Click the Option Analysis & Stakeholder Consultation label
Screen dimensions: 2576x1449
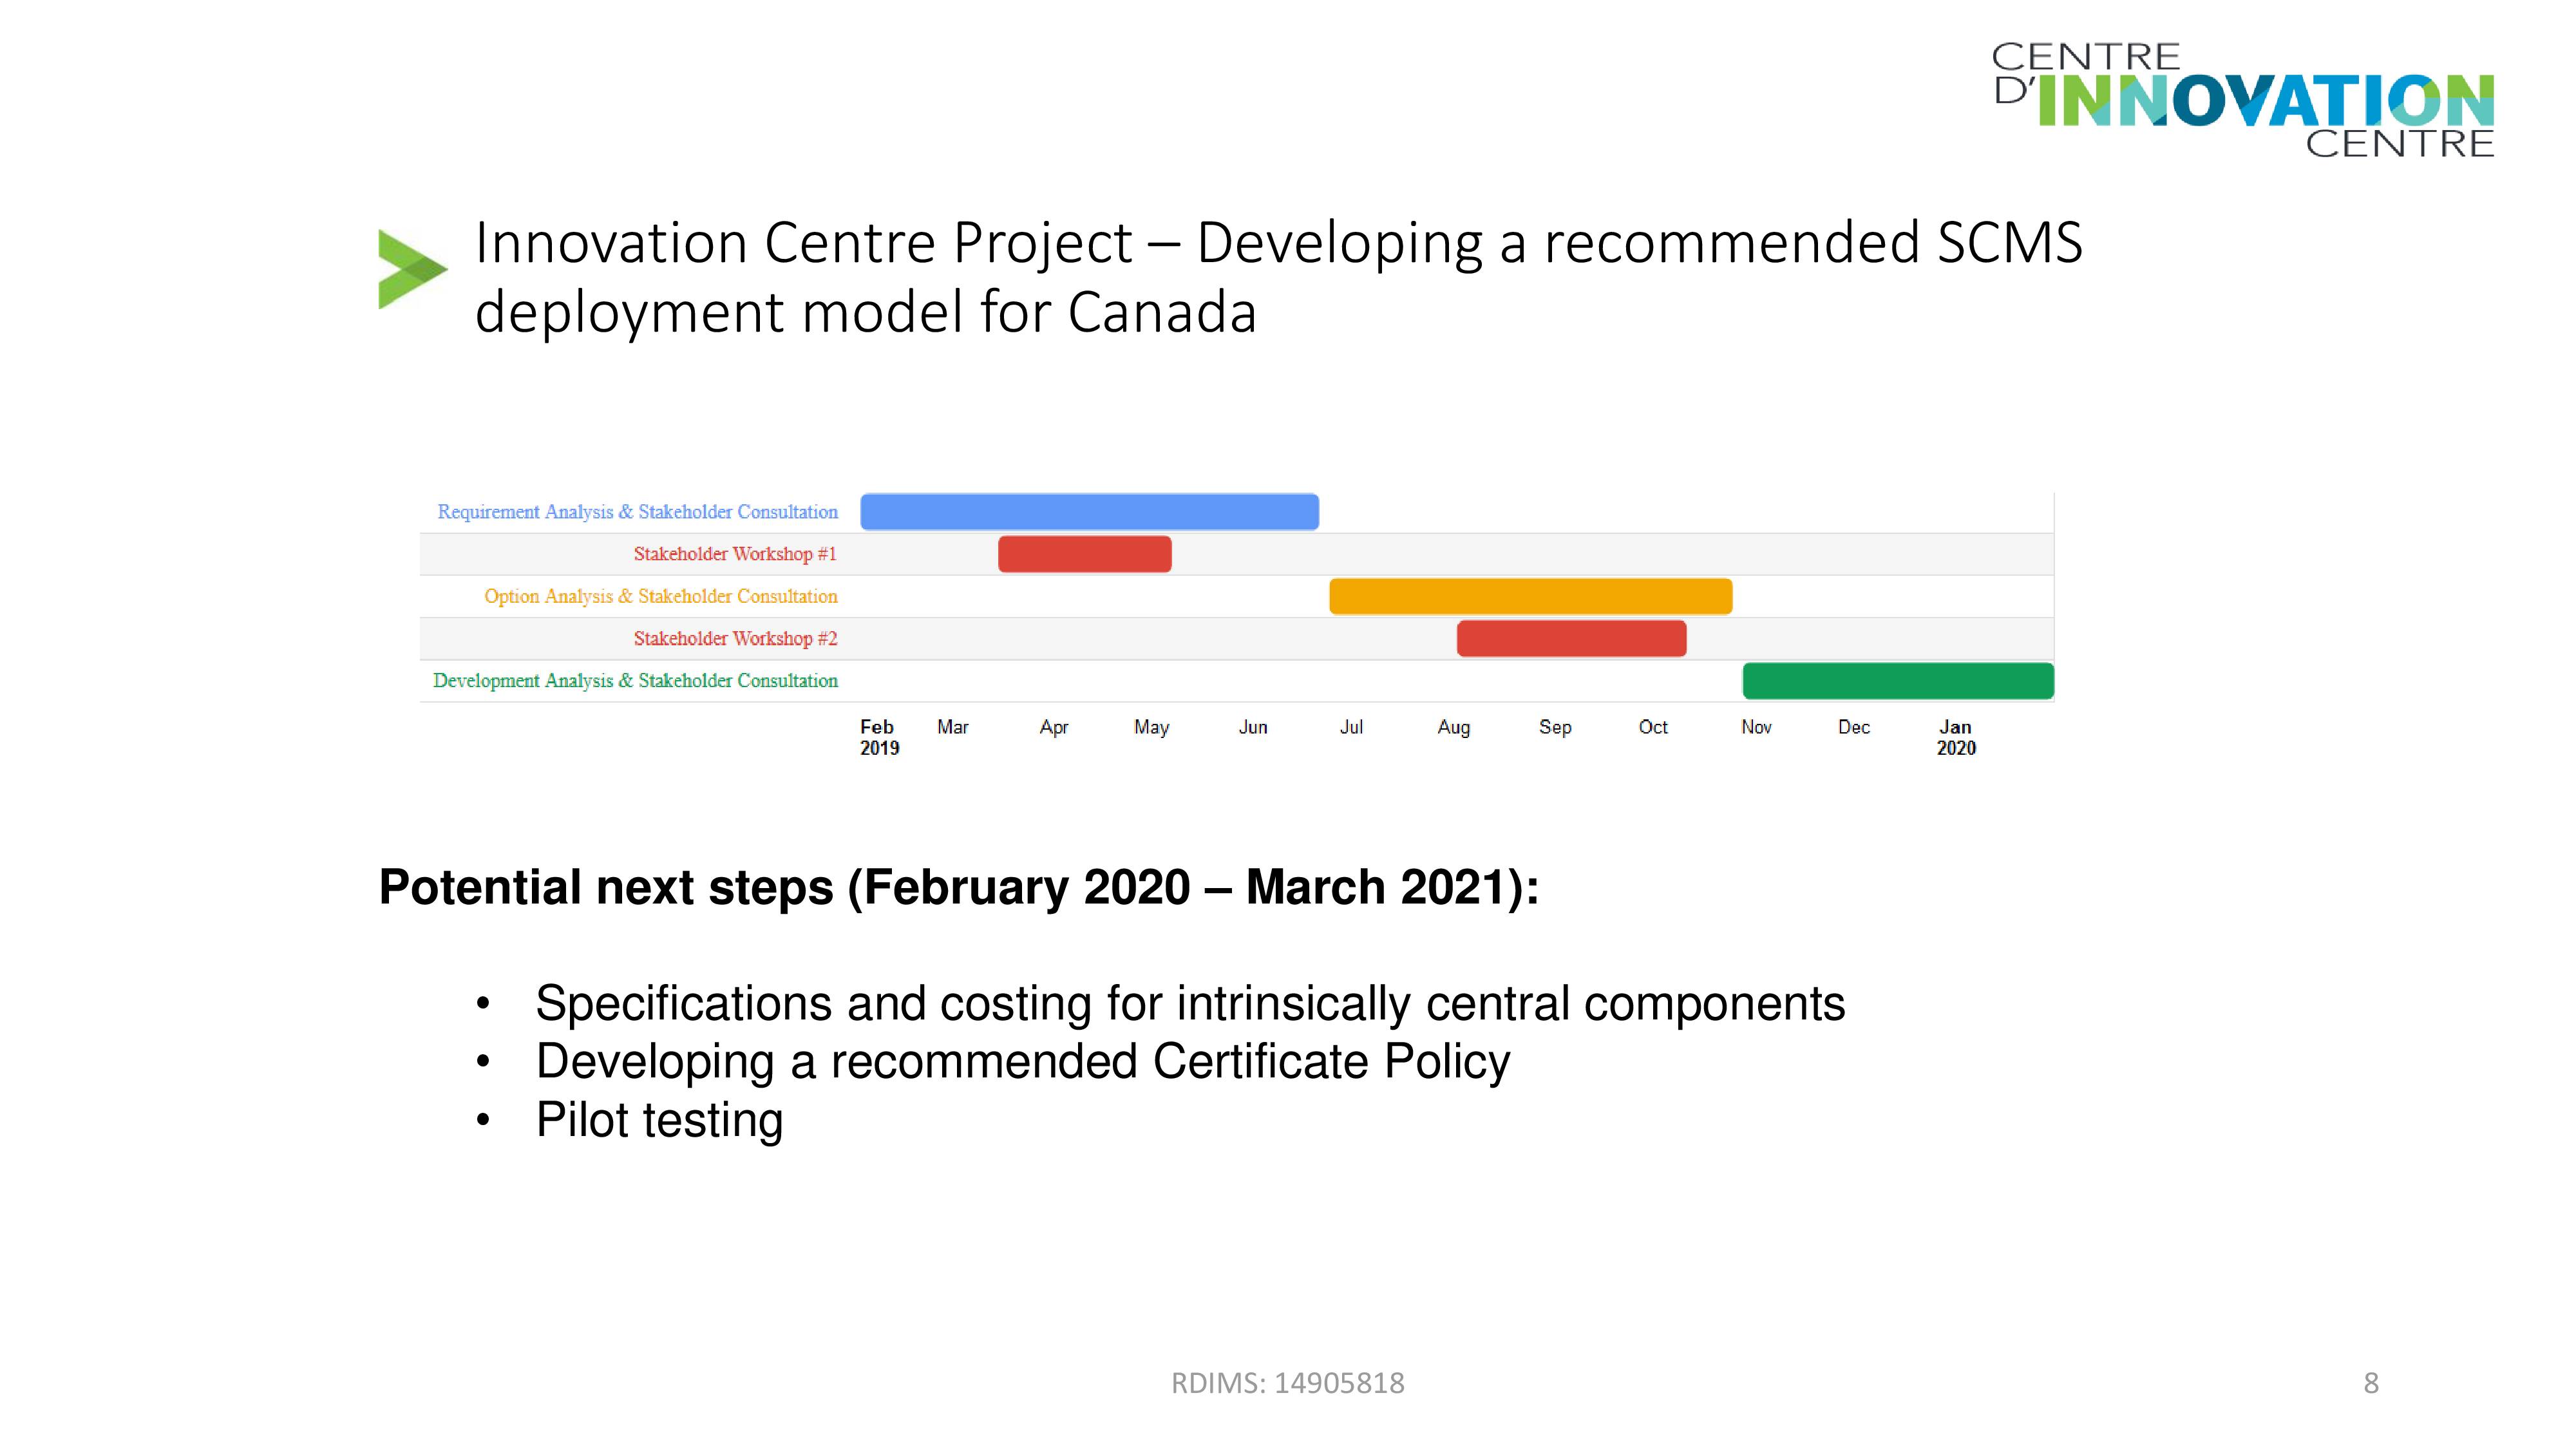[661, 596]
